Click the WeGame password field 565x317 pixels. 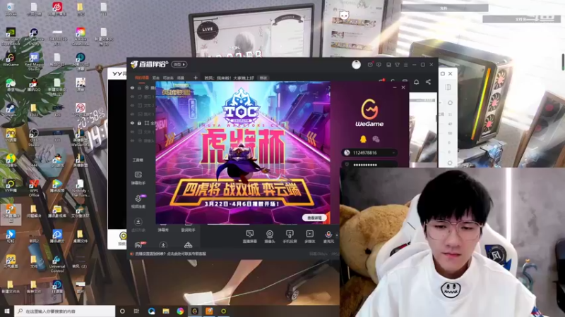click(x=369, y=165)
